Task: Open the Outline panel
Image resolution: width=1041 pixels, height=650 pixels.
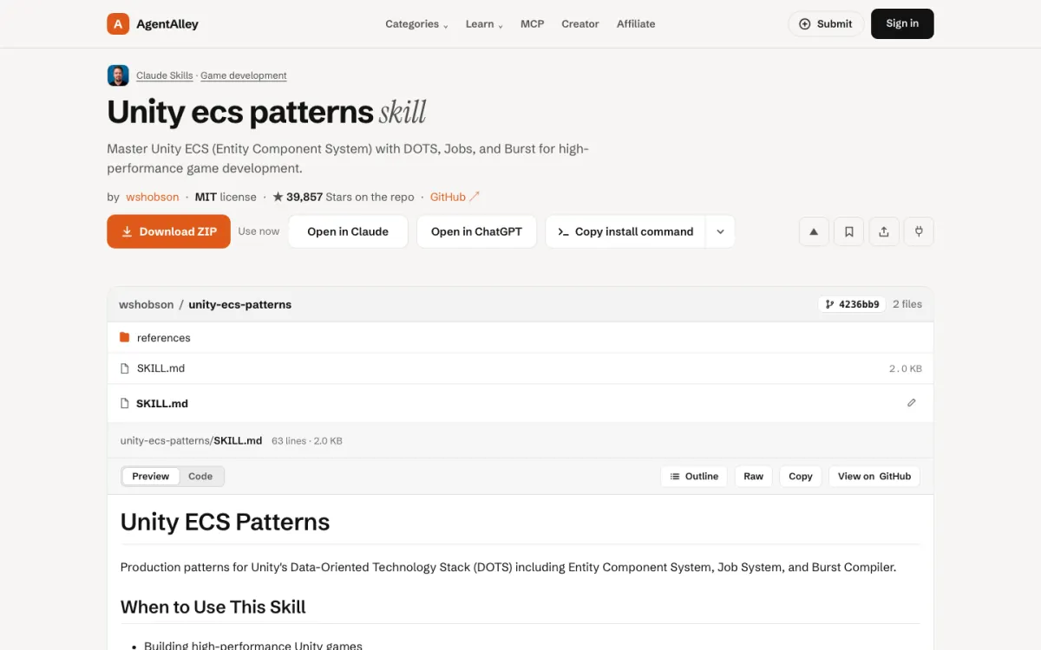Action: (694, 476)
